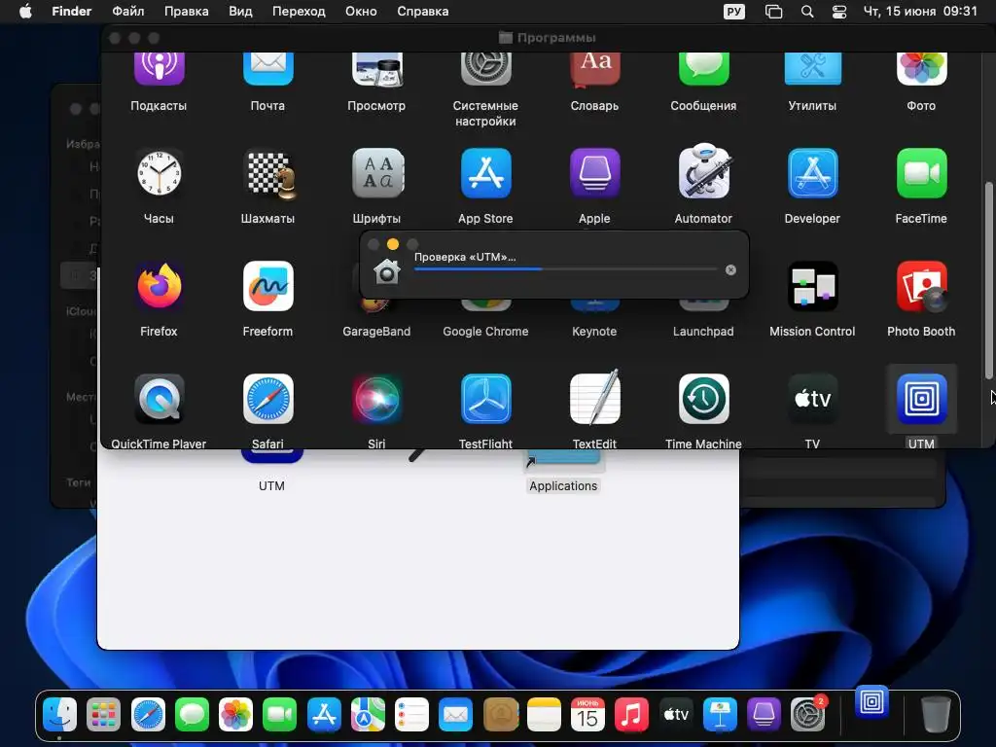996x747 pixels.
Task: Open System Settings from the Dock
Action: coord(808,715)
